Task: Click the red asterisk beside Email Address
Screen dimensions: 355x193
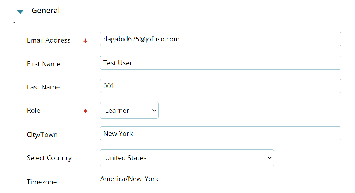Action: 85,41
